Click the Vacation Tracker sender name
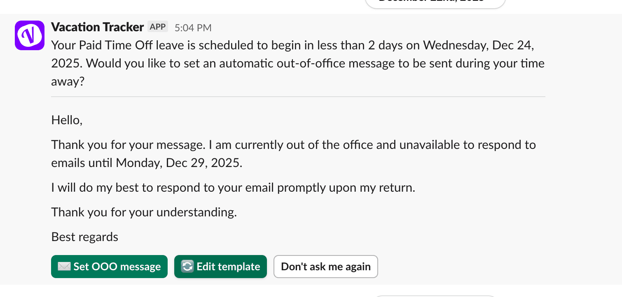 click(x=97, y=26)
